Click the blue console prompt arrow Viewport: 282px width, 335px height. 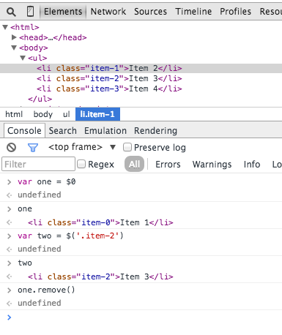pos(10,317)
